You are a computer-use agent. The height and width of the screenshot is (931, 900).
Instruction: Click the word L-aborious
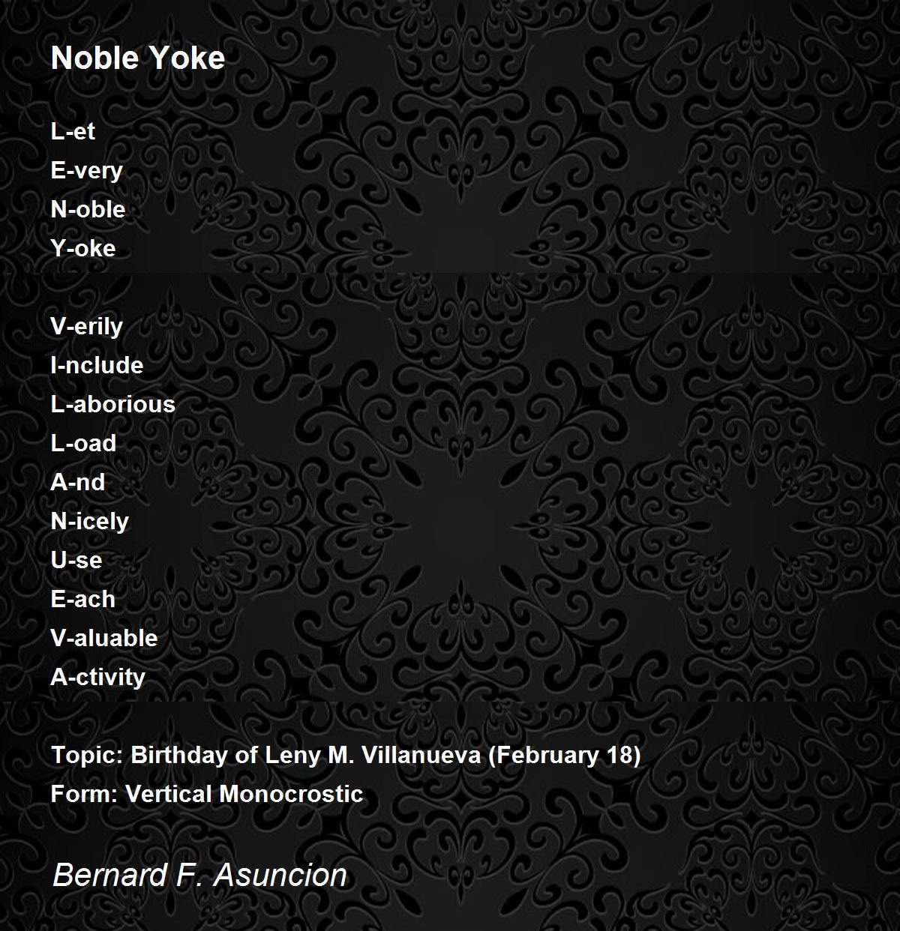pyautogui.click(x=113, y=404)
